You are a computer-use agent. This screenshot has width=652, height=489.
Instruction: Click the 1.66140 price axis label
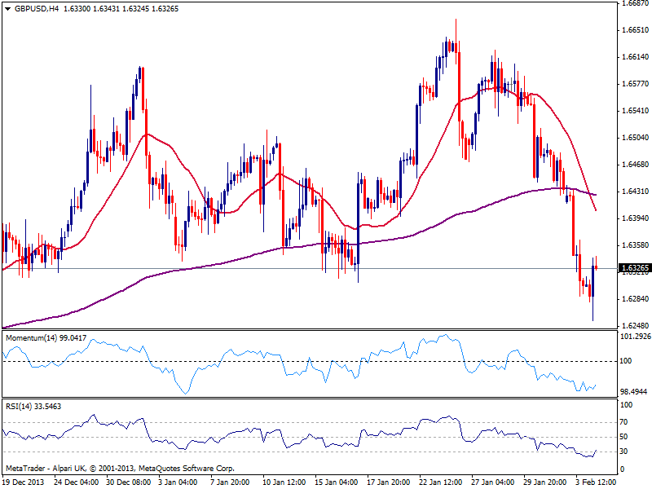point(635,57)
